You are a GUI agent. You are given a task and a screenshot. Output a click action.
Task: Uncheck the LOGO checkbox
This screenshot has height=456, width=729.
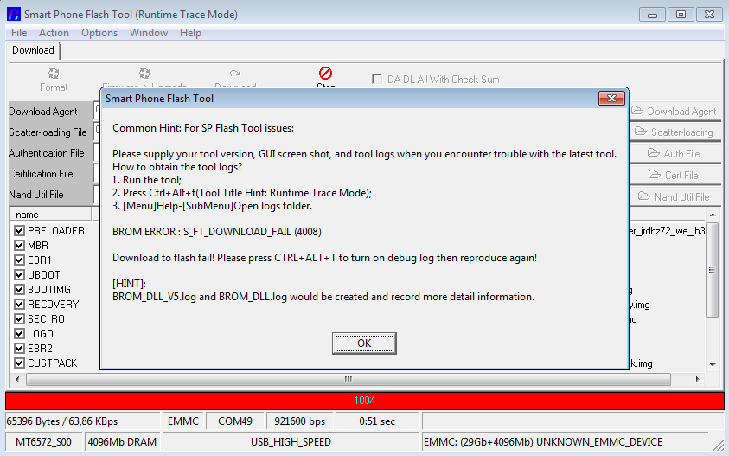coord(20,334)
